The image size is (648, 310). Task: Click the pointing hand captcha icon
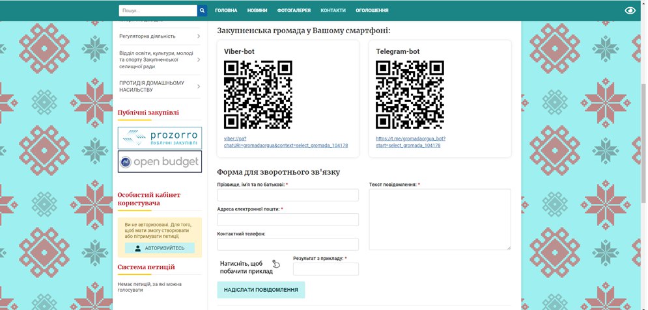tap(276, 263)
